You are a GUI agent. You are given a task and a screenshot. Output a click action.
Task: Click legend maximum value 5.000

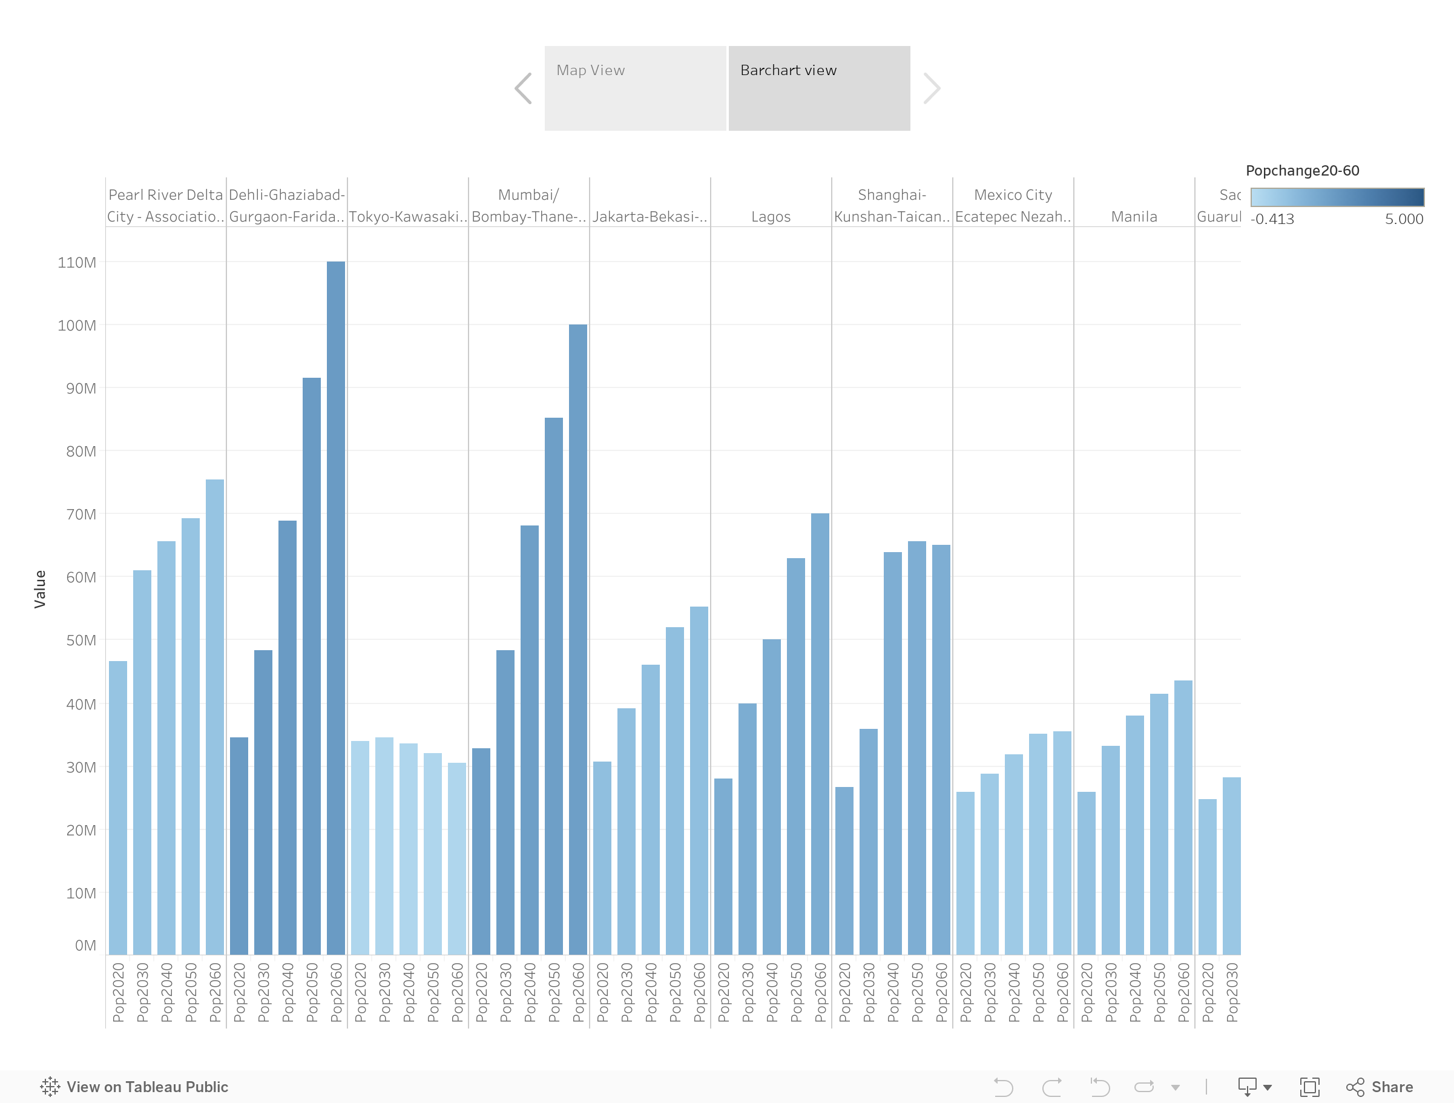click(x=1404, y=220)
